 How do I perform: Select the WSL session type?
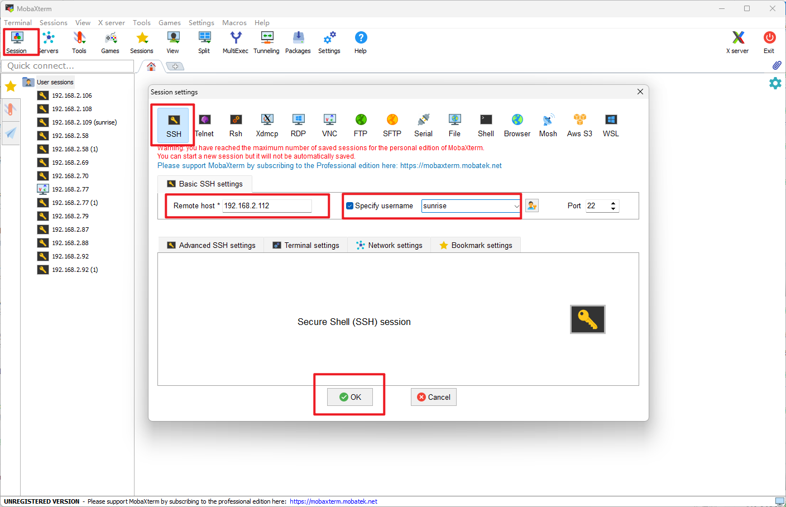(x=611, y=126)
